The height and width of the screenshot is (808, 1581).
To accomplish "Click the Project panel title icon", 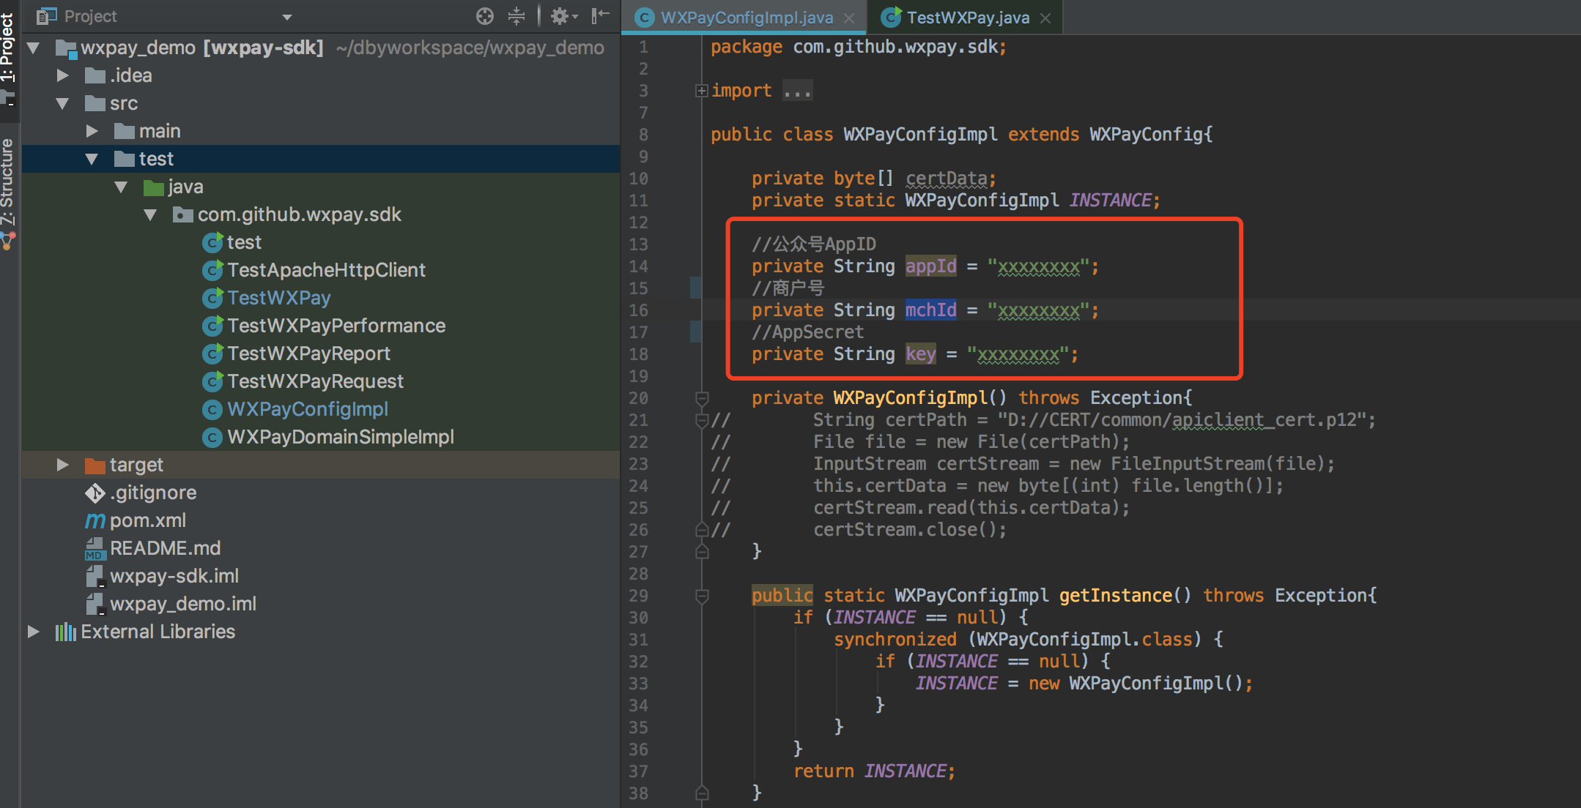I will click(x=47, y=16).
